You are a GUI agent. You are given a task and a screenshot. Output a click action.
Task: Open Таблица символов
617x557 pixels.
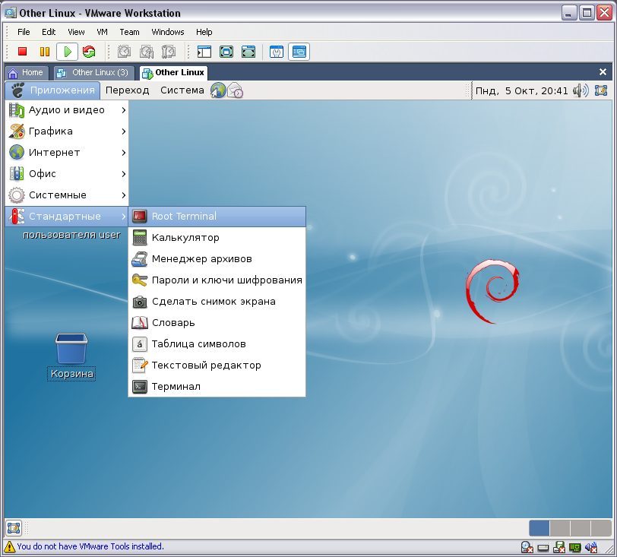pos(217,344)
